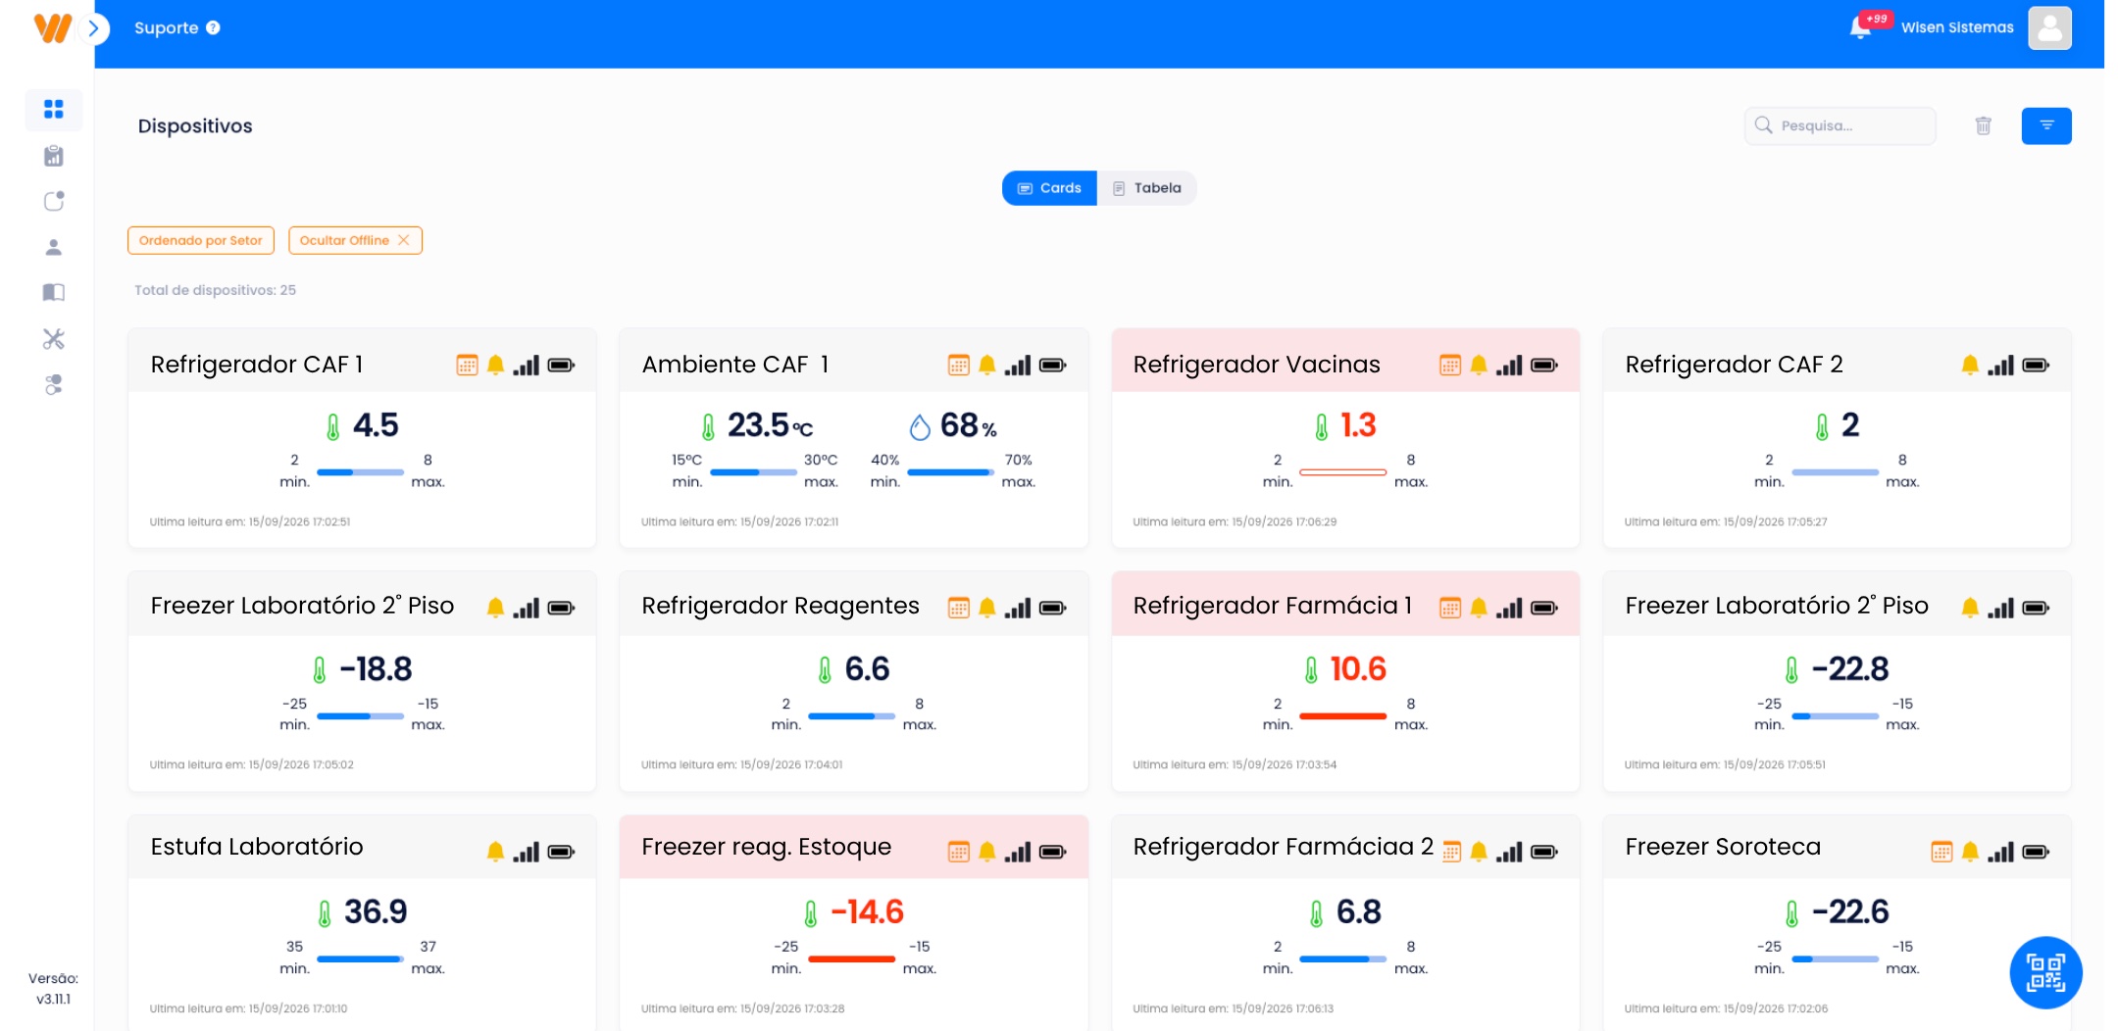Open the QR code scanner button
The image size is (2118, 1031).
tap(2045, 972)
